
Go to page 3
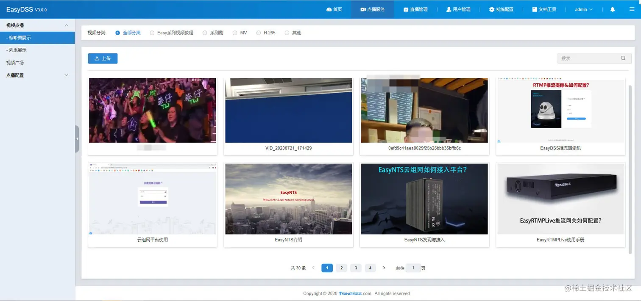pos(356,268)
